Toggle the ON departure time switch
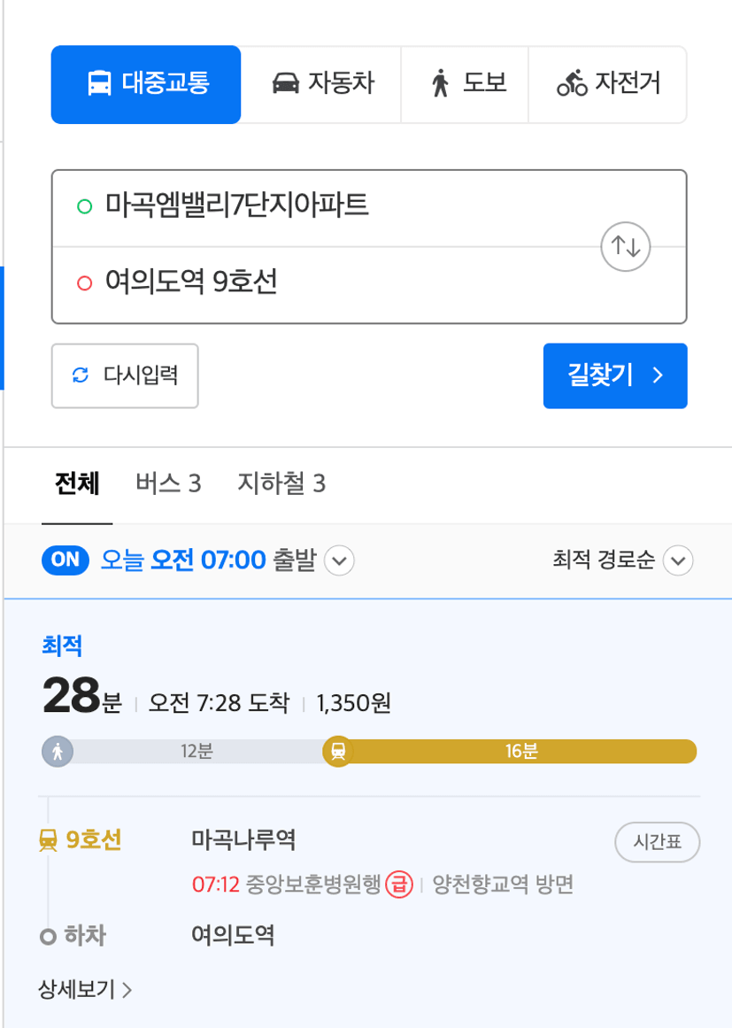 65,560
